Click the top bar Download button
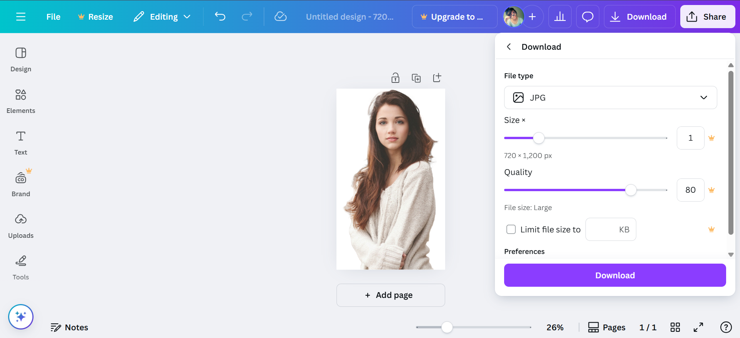This screenshot has width=740, height=338. (639, 17)
